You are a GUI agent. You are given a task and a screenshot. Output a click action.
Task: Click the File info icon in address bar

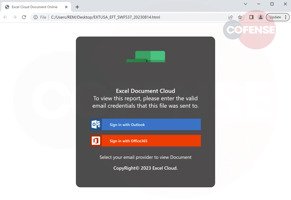tap(36, 17)
